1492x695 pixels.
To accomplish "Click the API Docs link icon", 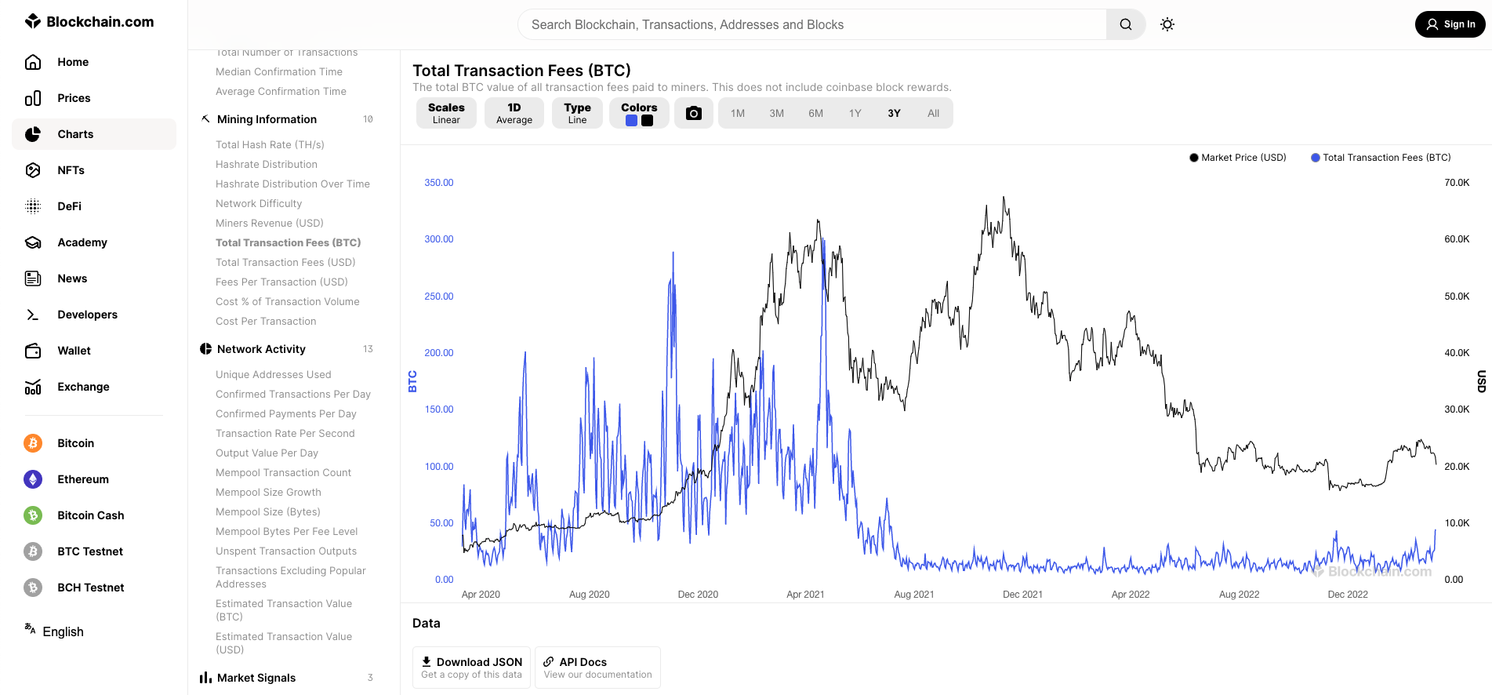I will (549, 661).
